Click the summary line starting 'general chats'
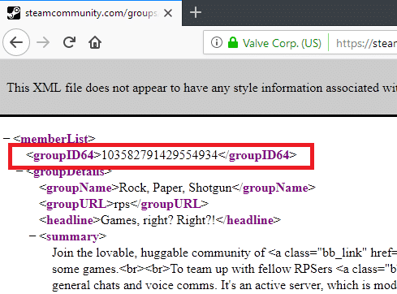This screenshot has width=397, height=294. (224, 285)
